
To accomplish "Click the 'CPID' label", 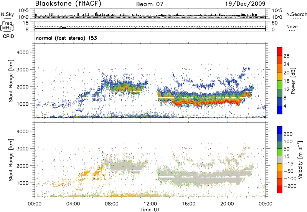I will 8,36.
